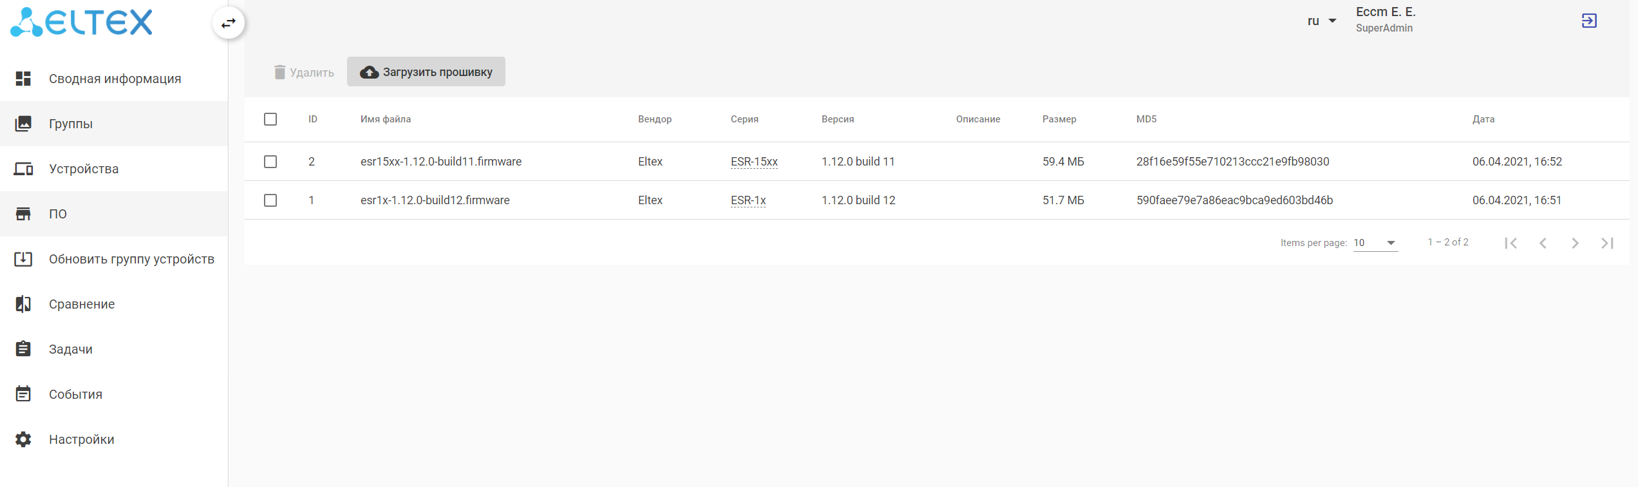1638x487 pixels.
Task: Collapse sidebar with the swap-arrows button
Action: [x=229, y=23]
